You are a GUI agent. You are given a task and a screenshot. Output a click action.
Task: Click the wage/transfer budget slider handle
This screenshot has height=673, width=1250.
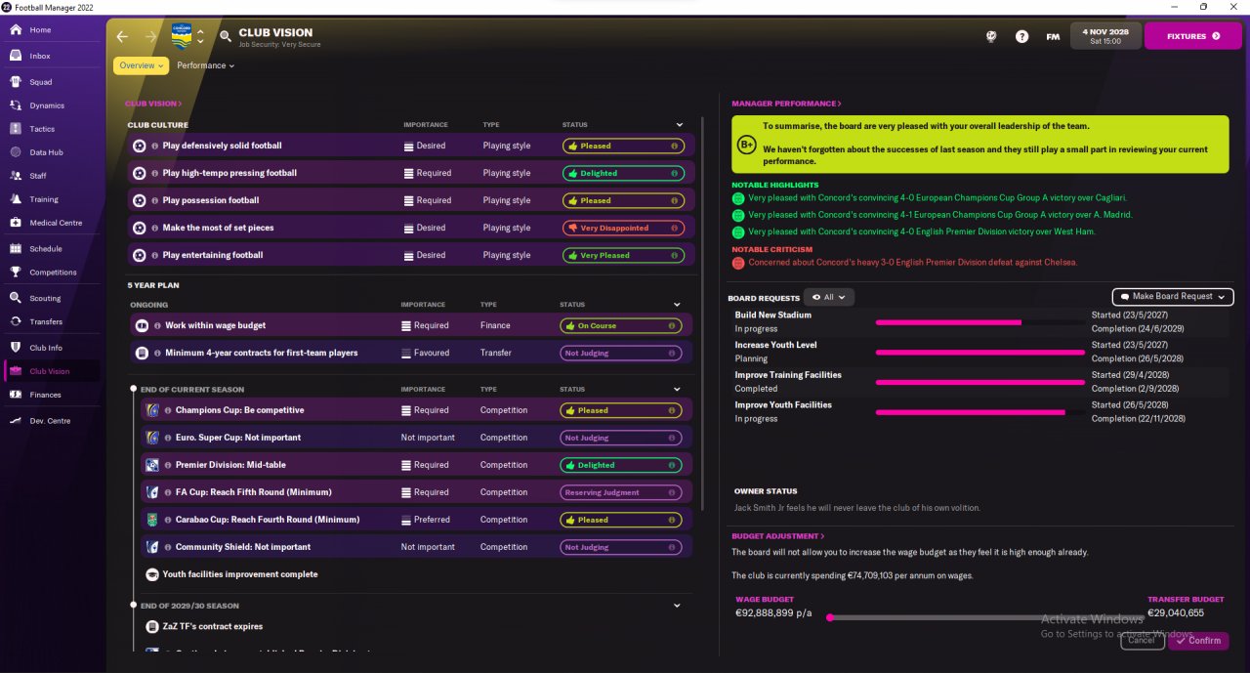tap(830, 617)
